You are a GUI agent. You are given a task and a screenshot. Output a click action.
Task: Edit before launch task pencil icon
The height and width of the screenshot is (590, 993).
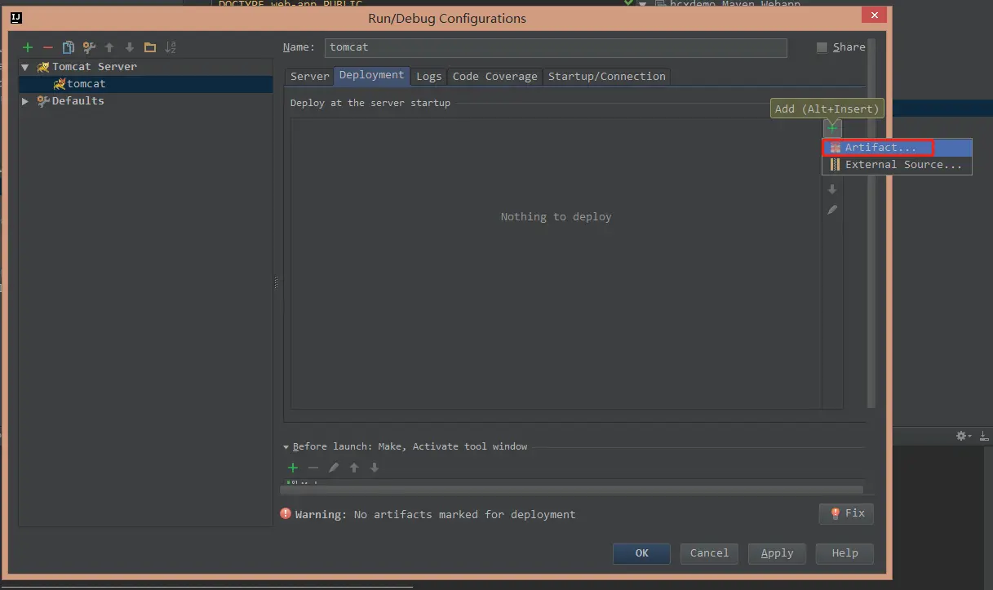[334, 468]
